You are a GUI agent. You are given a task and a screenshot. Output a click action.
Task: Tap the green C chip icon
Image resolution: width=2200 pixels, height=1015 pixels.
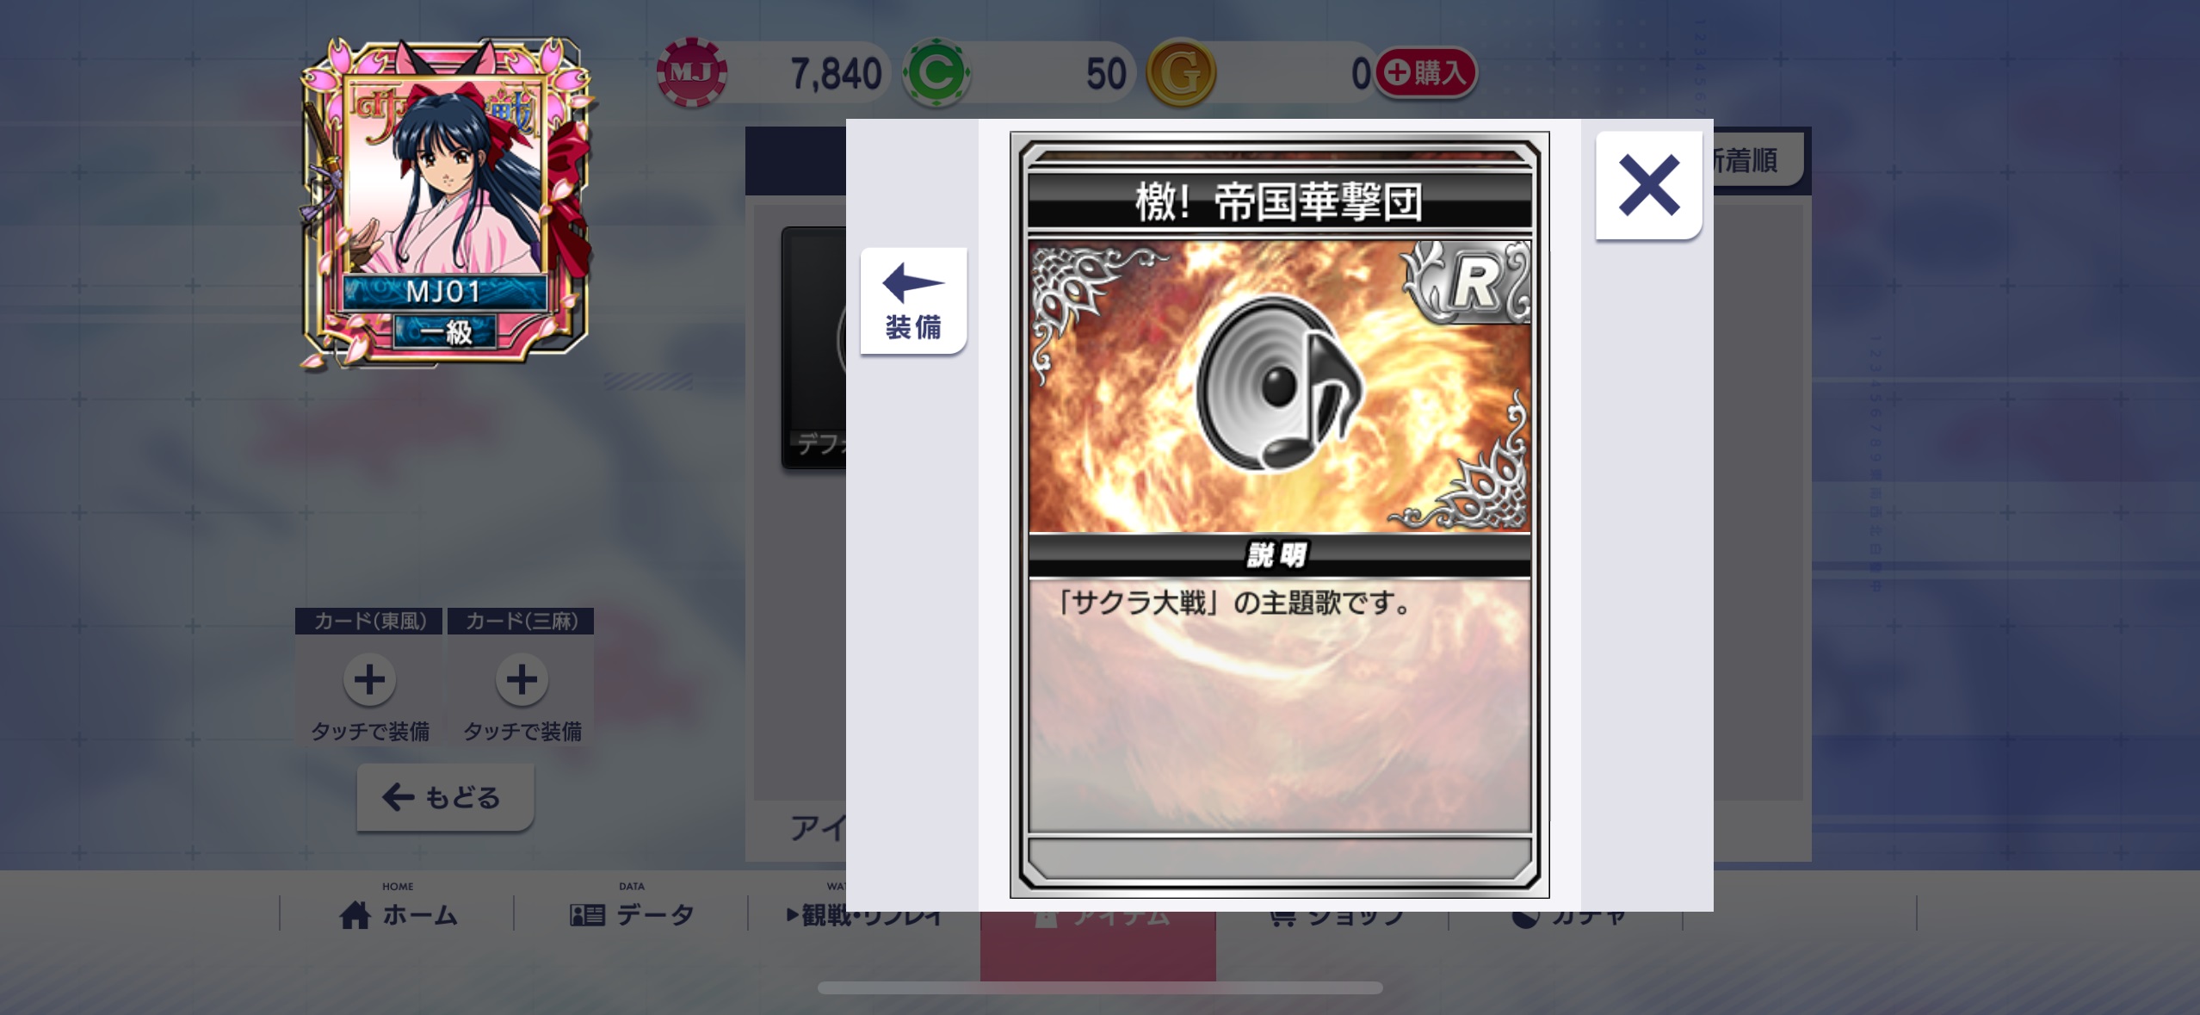point(936,73)
